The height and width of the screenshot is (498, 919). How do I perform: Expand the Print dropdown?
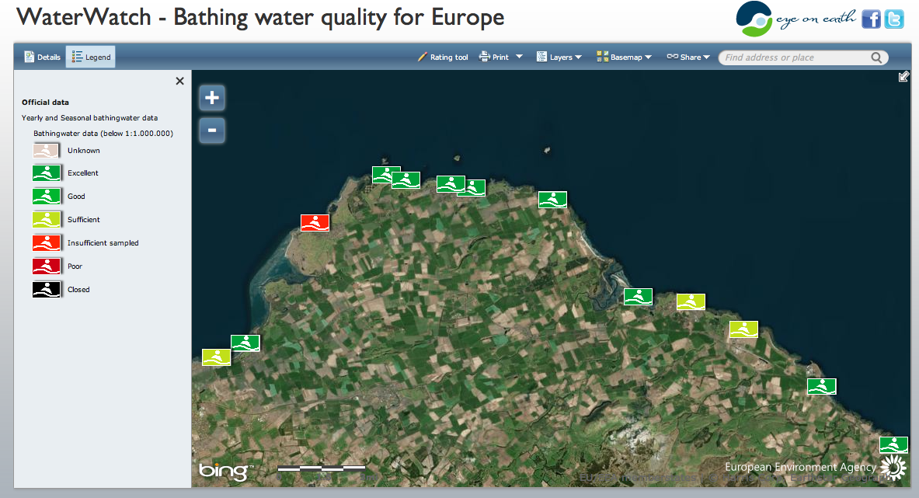pyautogui.click(x=501, y=57)
